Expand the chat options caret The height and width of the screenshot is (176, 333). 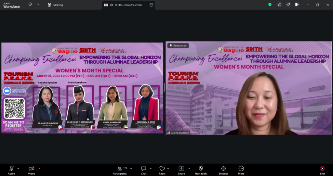151,169
